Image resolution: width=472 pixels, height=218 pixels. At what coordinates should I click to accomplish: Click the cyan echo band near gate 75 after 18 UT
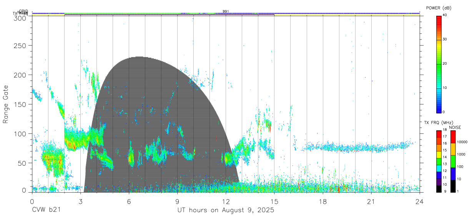click(357, 147)
